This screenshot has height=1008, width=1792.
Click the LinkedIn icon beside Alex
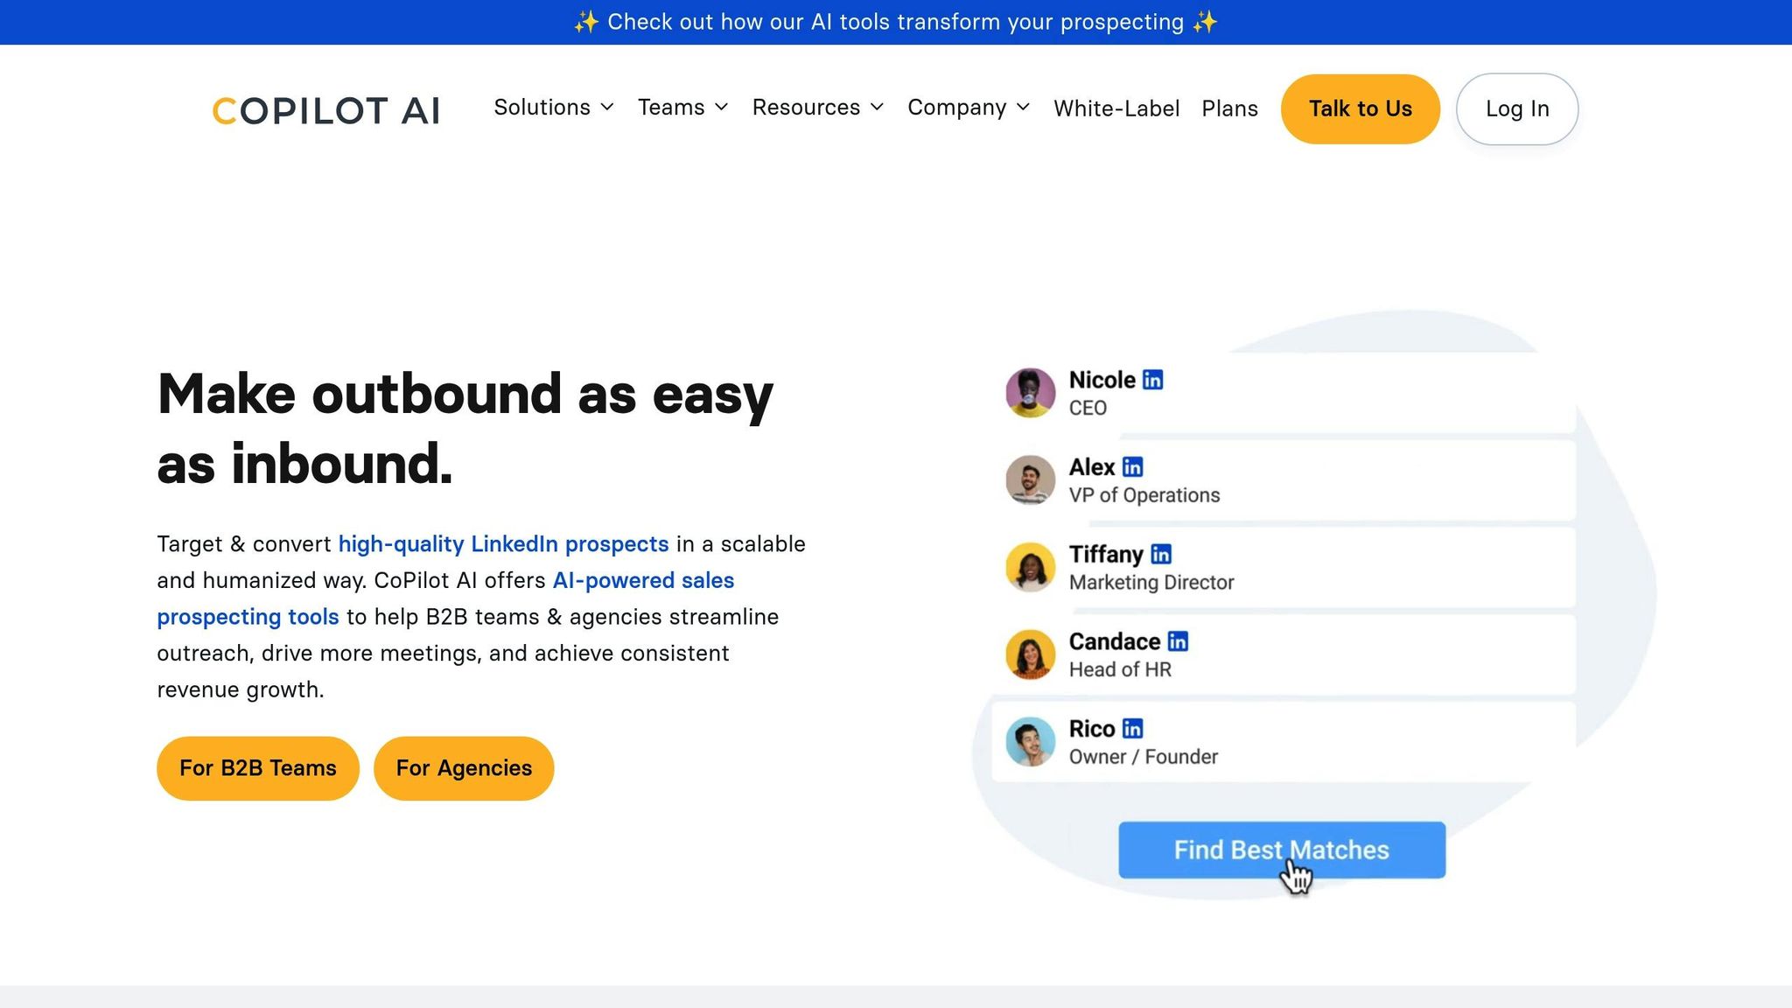click(x=1132, y=467)
